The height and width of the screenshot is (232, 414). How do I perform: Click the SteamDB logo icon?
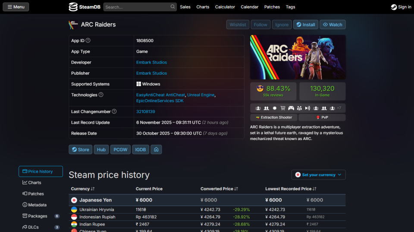click(x=73, y=7)
